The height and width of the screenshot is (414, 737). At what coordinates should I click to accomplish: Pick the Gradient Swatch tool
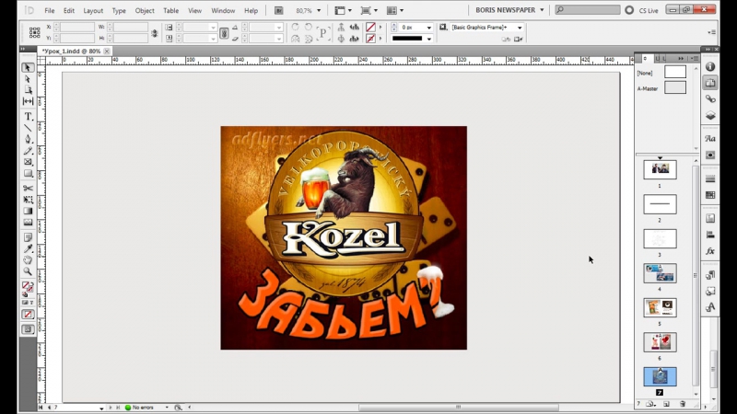click(28, 211)
